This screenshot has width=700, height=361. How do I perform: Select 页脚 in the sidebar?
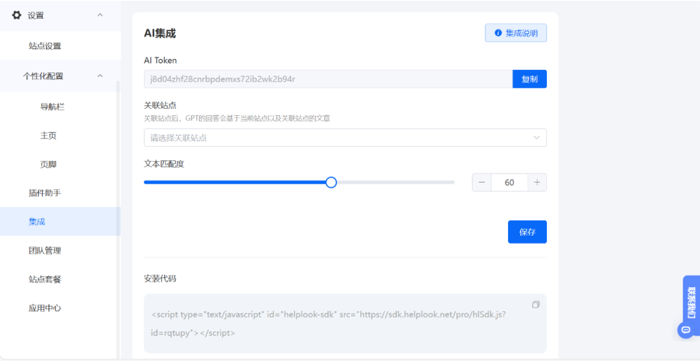coord(48,164)
